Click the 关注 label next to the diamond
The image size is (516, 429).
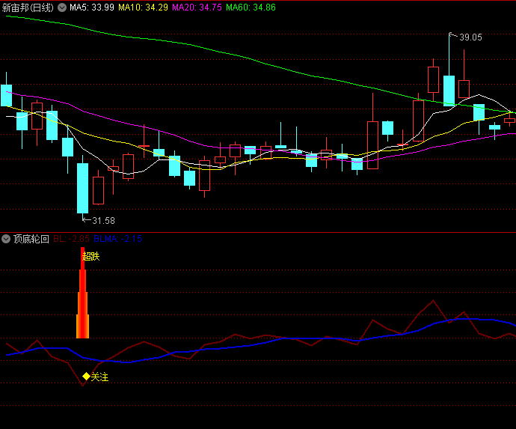pos(99,377)
